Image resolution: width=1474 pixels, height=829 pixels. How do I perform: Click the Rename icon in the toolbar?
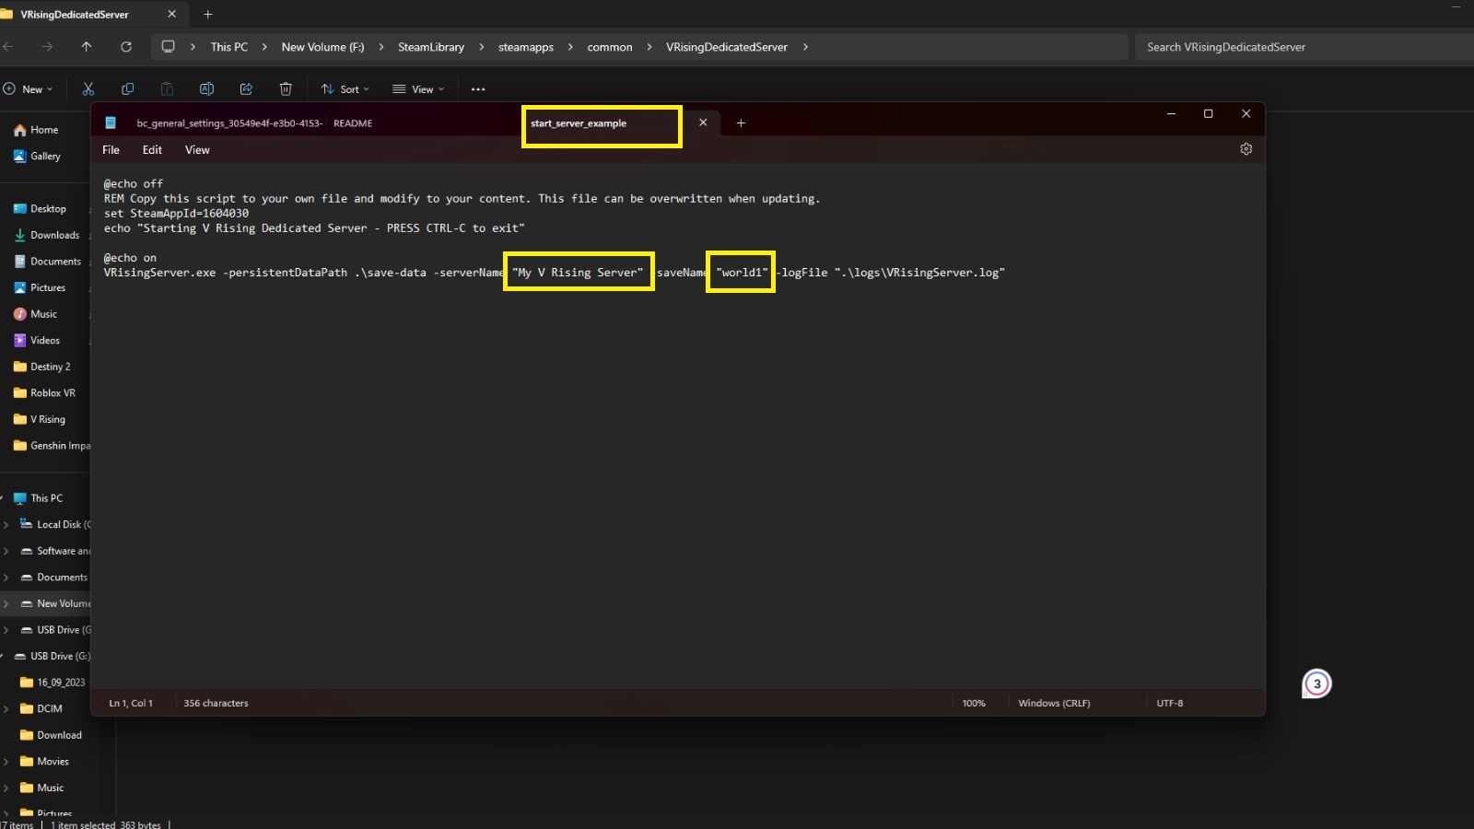point(207,88)
